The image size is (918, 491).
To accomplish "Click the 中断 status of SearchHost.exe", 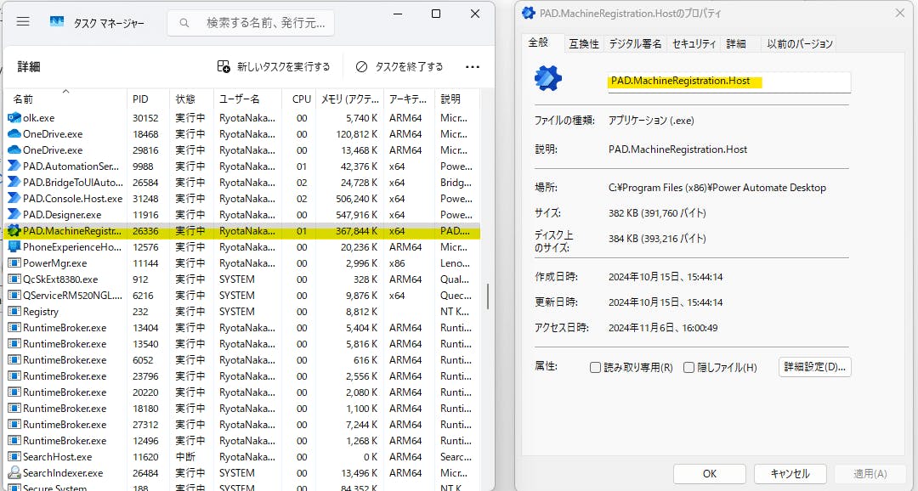I will pos(185,456).
